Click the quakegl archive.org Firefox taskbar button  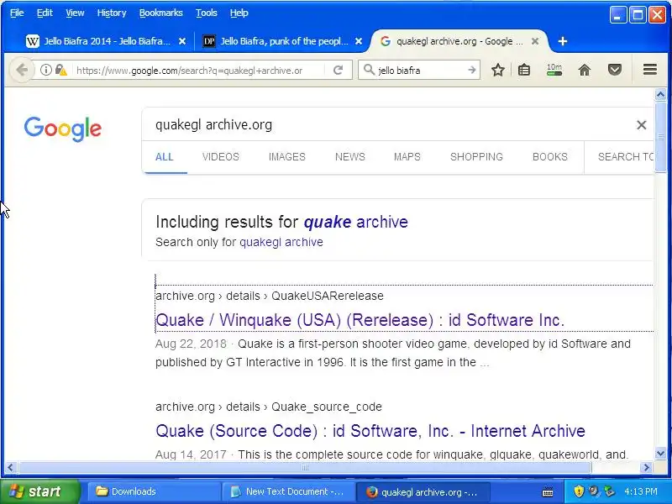point(423,491)
